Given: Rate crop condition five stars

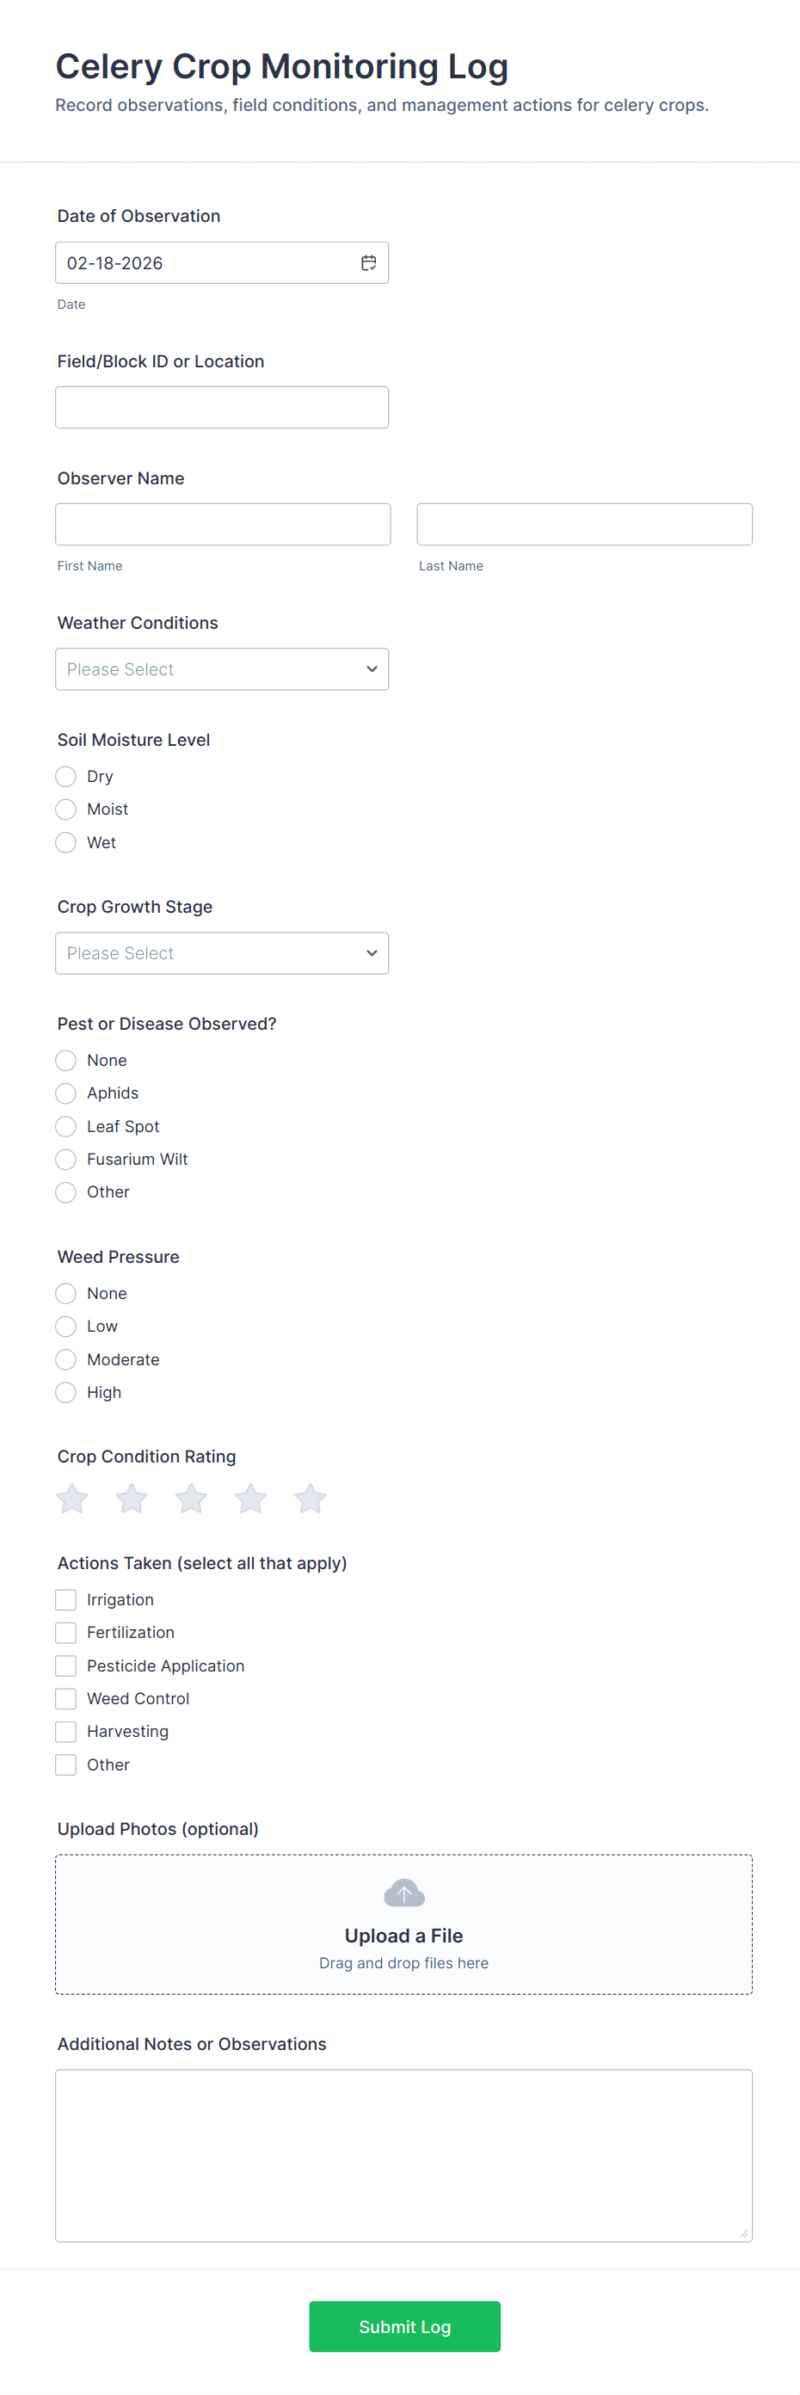Looking at the screenshot, I should click(311, 1498).
